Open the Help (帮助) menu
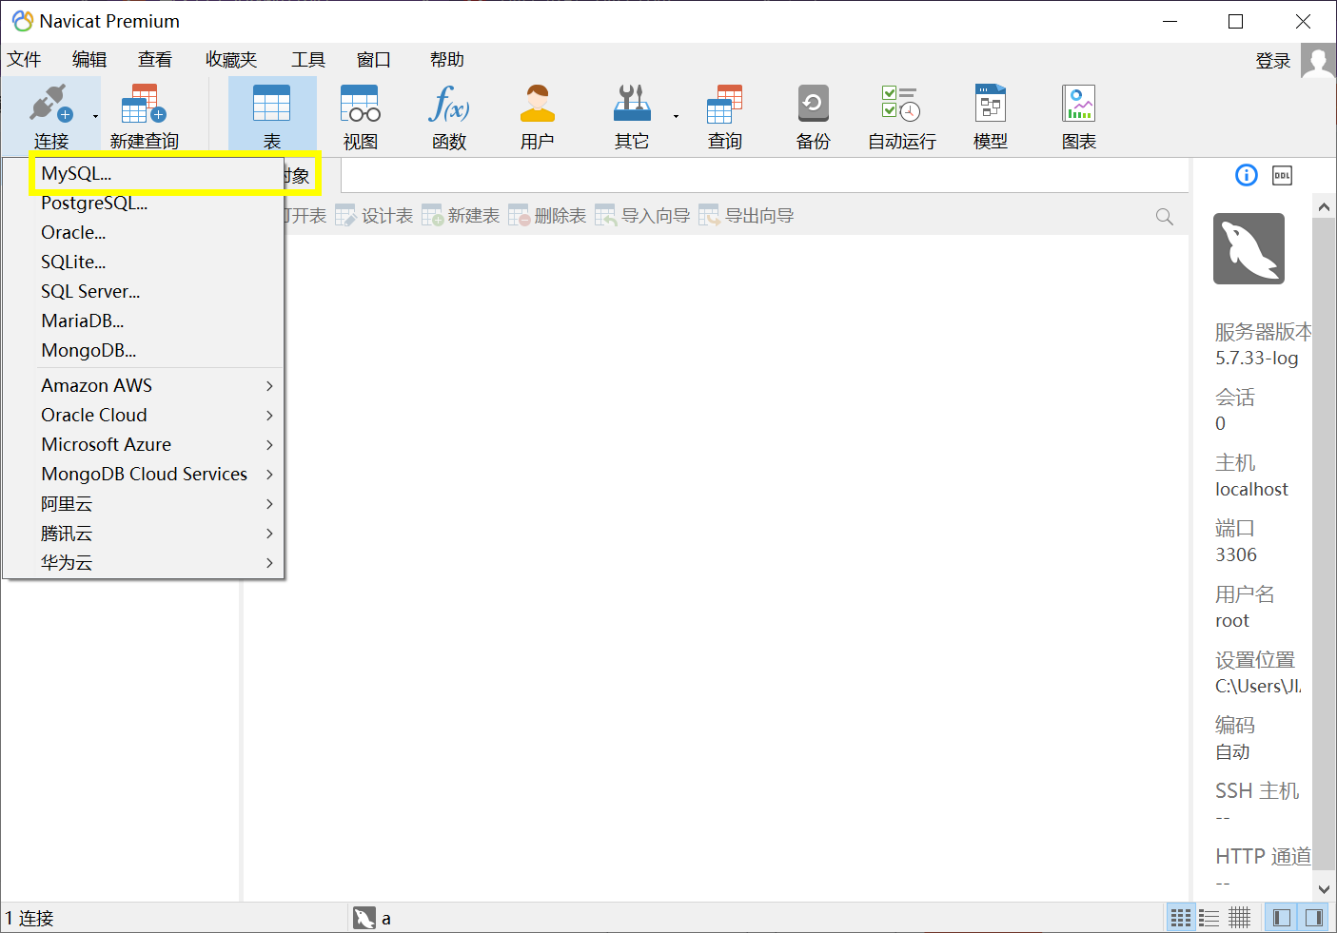Viewport: 1337px width, 933px height. (446, 60)
